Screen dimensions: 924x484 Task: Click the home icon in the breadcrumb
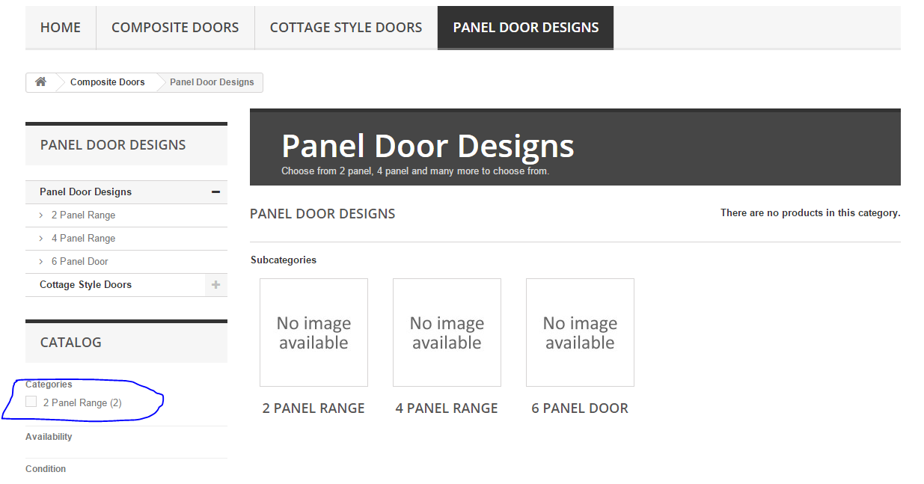click(40, 82)
